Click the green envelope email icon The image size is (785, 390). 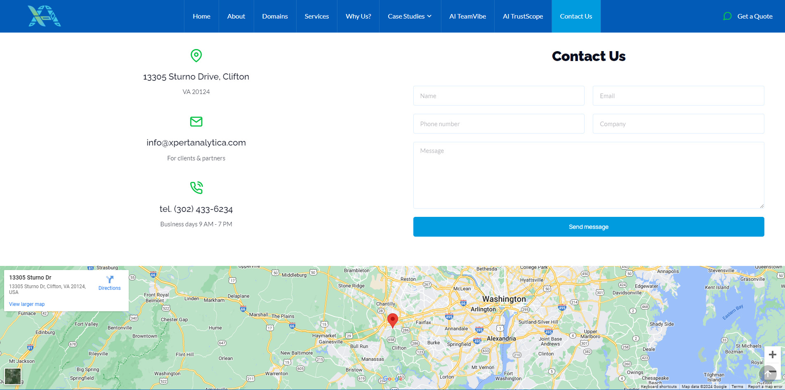pos(196,122)
